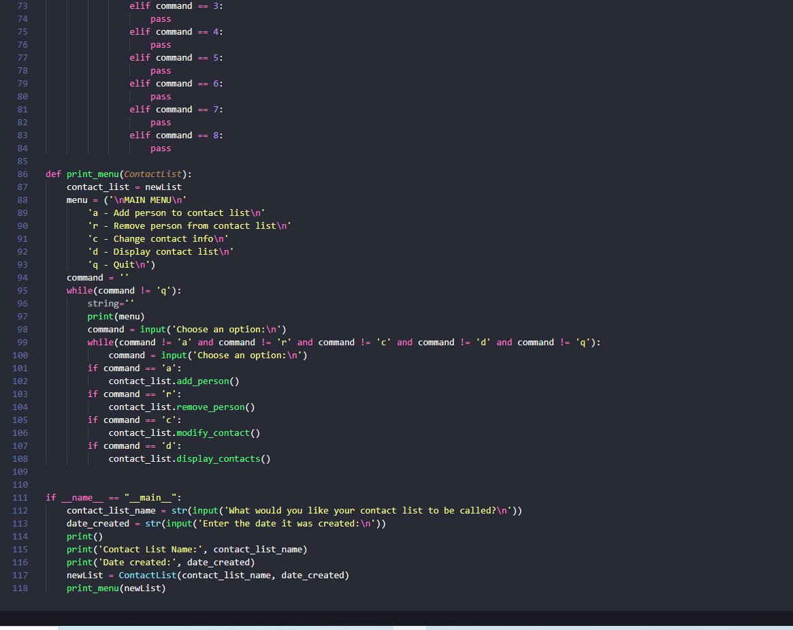The height and width of the screenshot is (630, 793).
Task: Click "if command == 'd':" line
Action: (135, 446)
